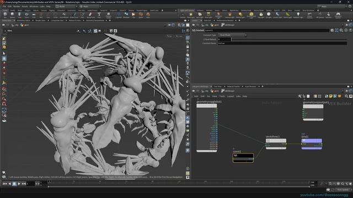Open network editor Add menu

(196, 96)
